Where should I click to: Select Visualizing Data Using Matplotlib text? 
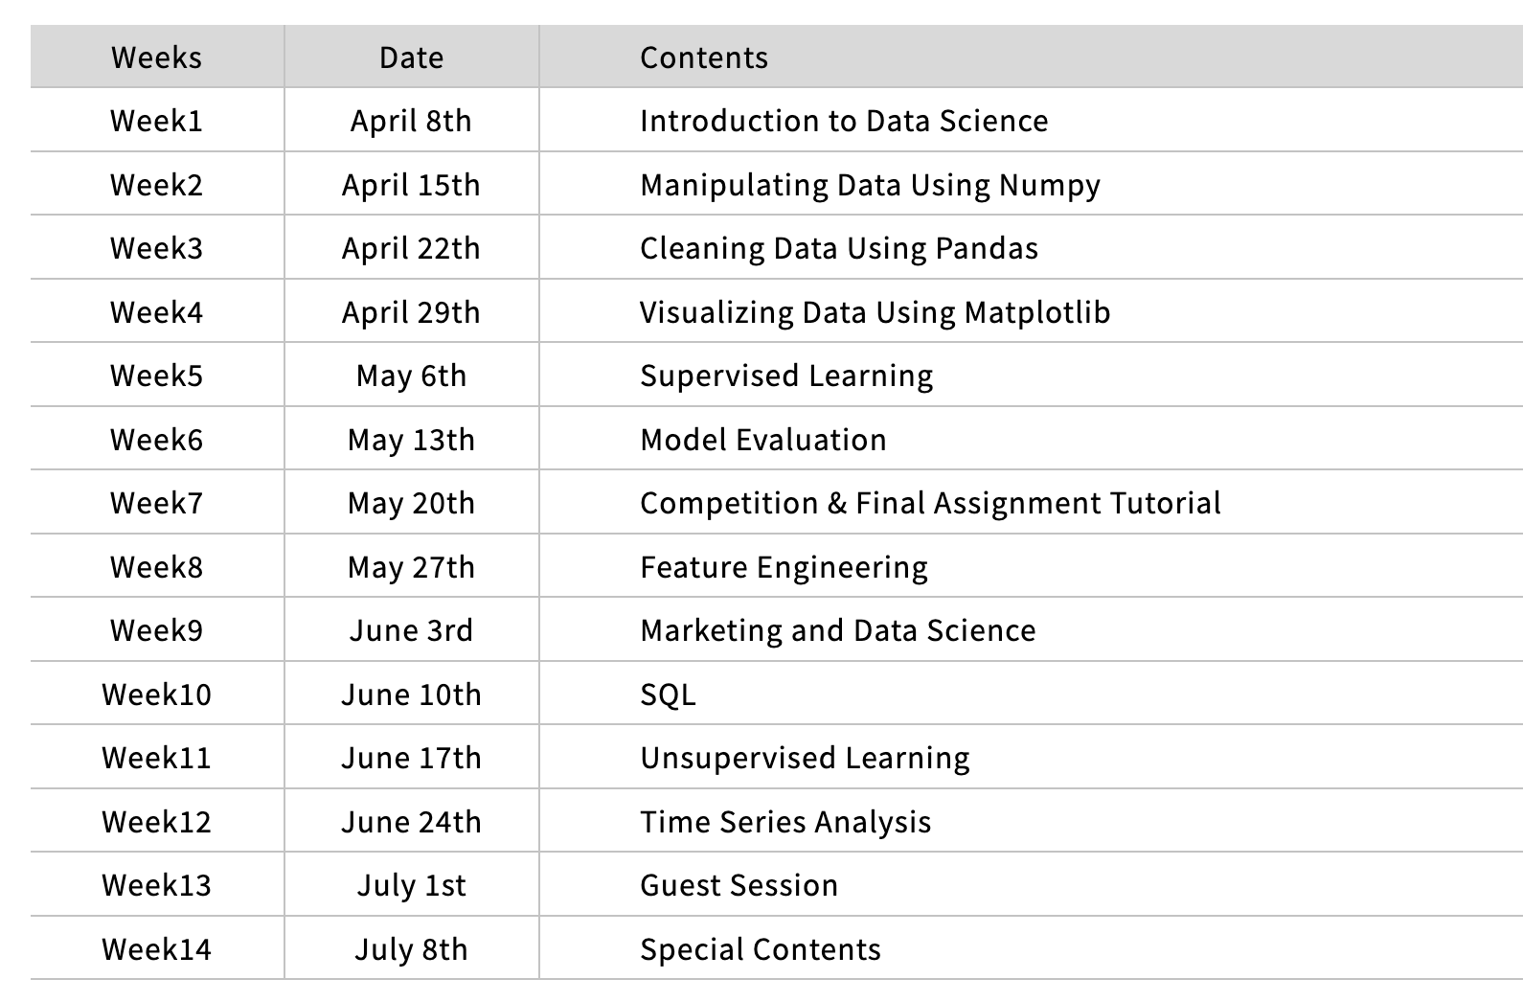875,312
